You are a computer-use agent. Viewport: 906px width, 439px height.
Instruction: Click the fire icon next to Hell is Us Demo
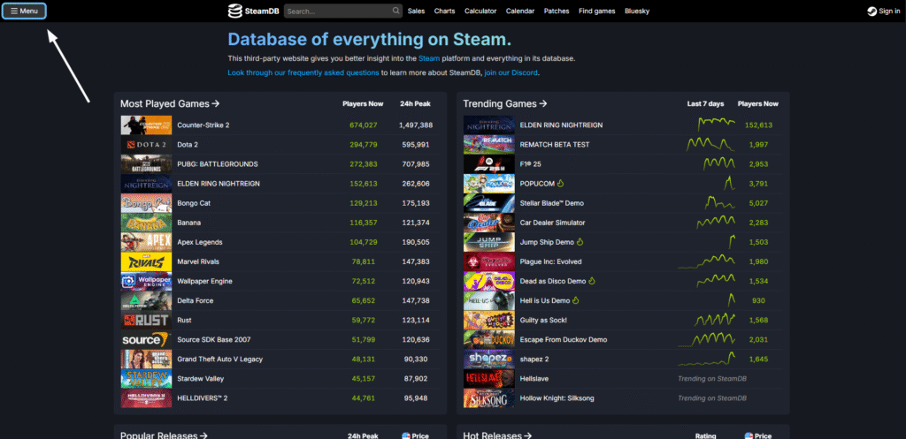tap(575, 300)
